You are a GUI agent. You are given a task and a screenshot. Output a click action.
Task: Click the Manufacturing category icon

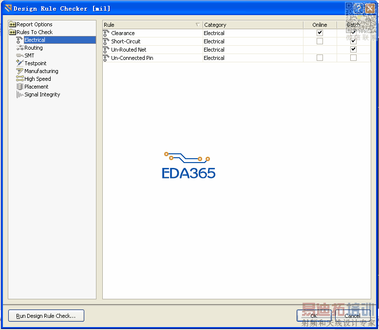click(x=19, y=71)
